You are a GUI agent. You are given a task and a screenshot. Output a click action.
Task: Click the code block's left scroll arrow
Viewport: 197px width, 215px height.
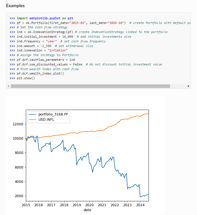tap(9, 86)
